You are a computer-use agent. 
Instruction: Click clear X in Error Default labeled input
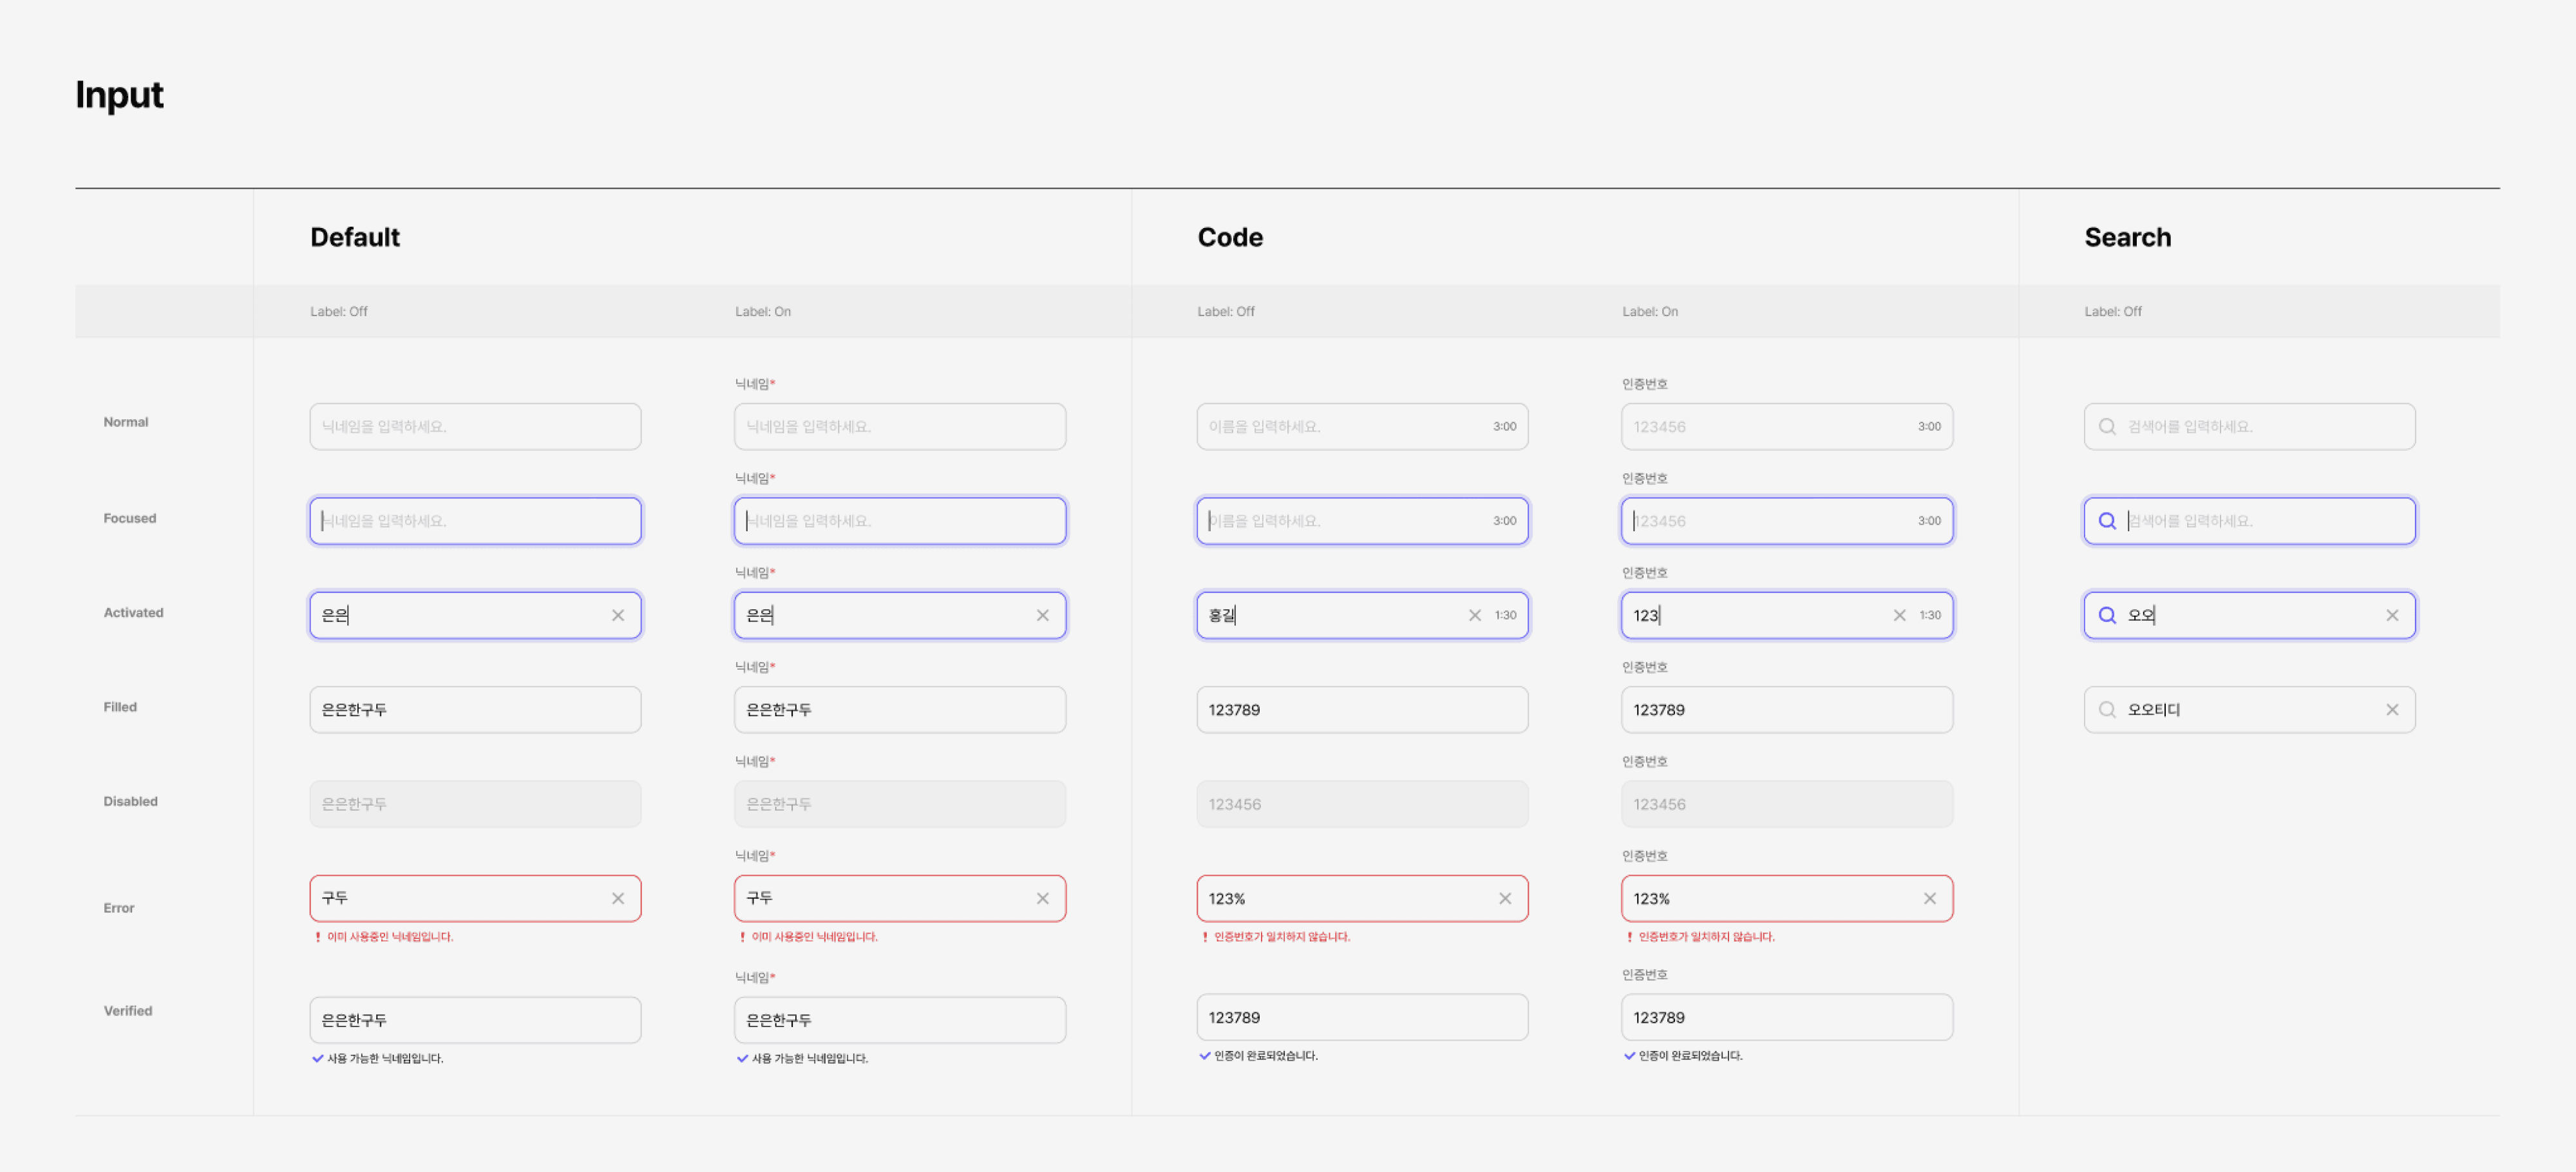coord(1042,898)
